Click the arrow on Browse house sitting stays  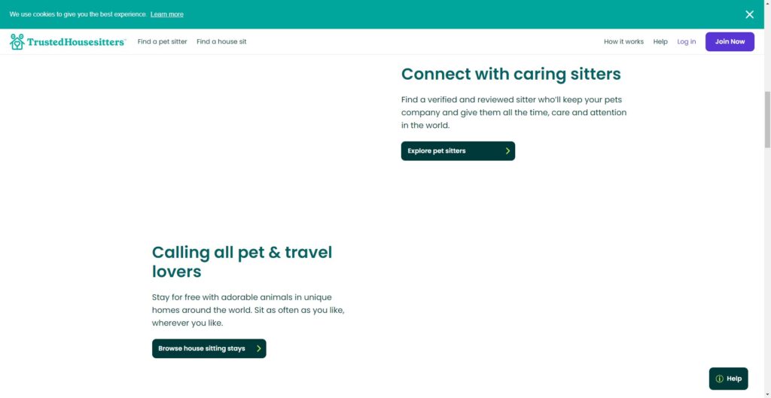(259, 349)
